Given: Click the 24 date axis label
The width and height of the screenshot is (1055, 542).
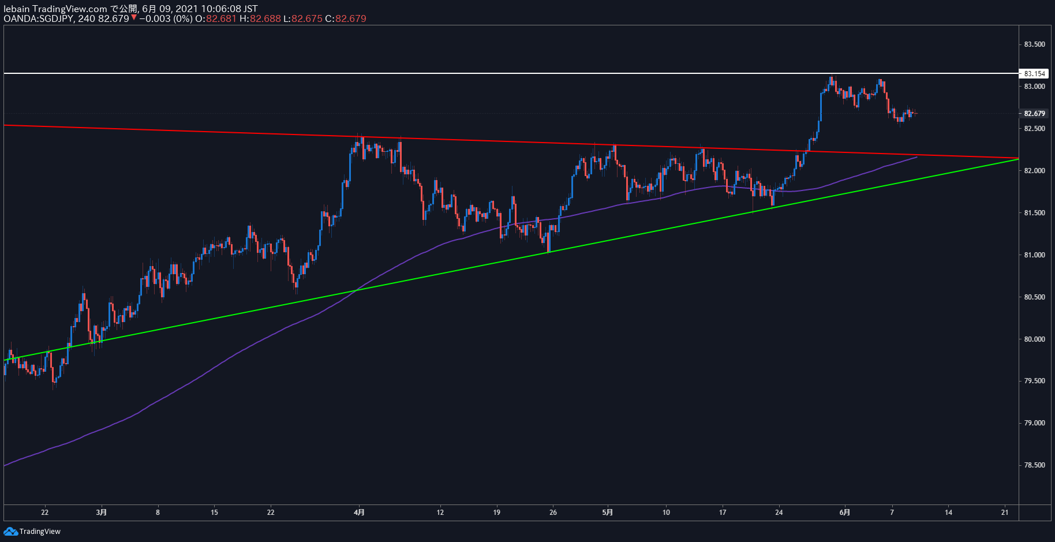Looking at the screenshot, I should click(779, 513).
